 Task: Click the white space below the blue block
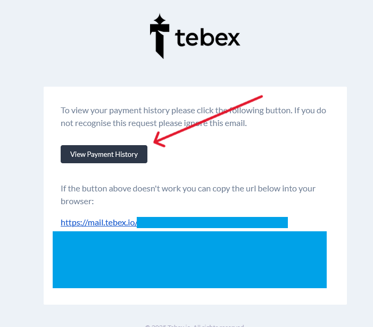pyautogui.click(x=195, y=296)
